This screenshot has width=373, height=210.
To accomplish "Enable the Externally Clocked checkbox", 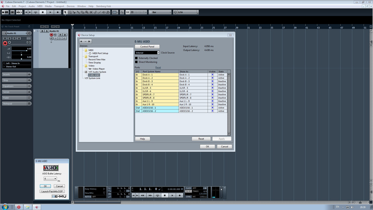I will [x=136, y=58].
